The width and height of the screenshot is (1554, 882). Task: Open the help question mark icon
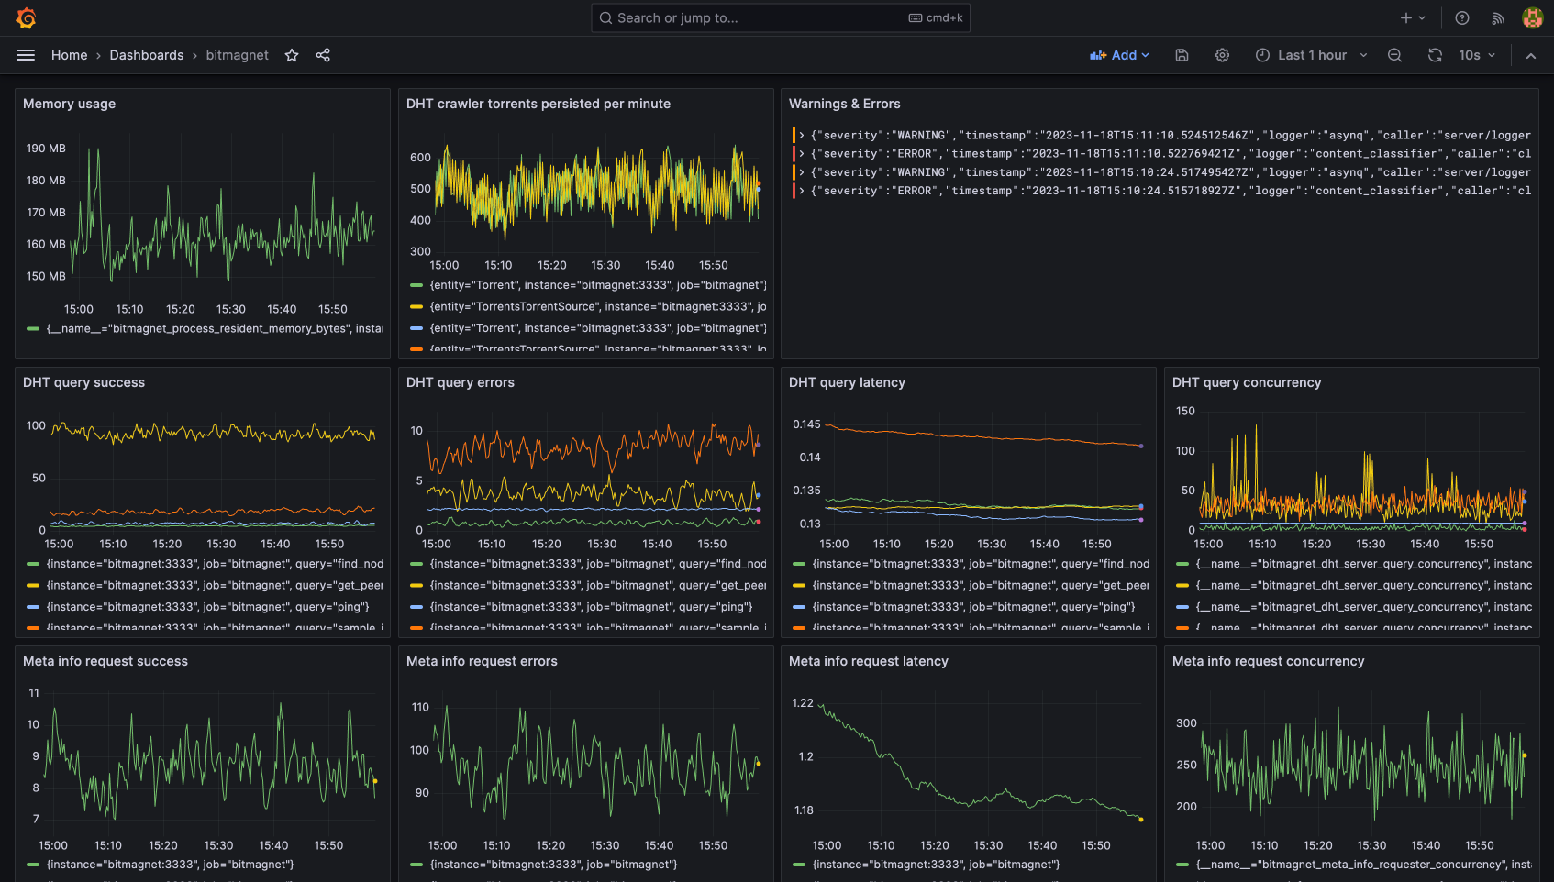[1461, 17]
